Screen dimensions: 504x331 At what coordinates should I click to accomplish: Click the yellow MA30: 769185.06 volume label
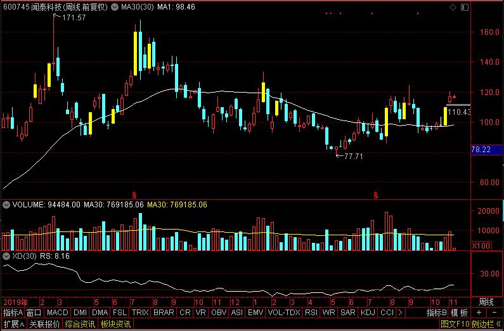pos(177,205)
